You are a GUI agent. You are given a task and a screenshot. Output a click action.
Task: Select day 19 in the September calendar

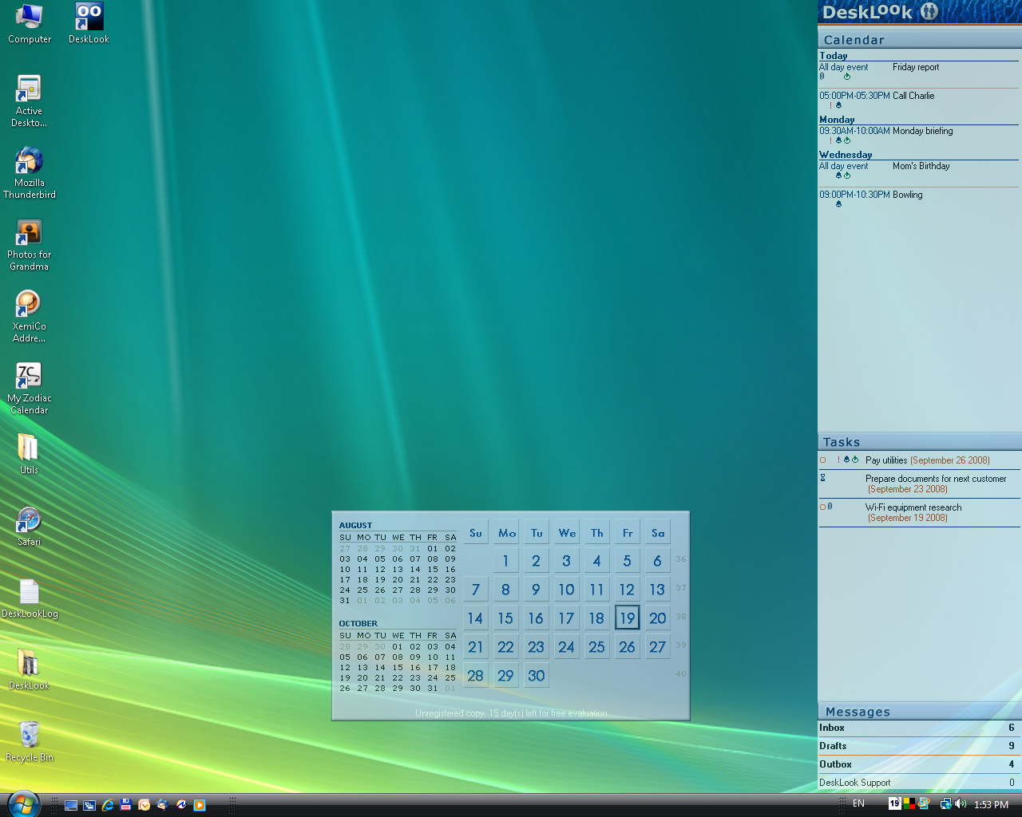click(x=628, y=618)
